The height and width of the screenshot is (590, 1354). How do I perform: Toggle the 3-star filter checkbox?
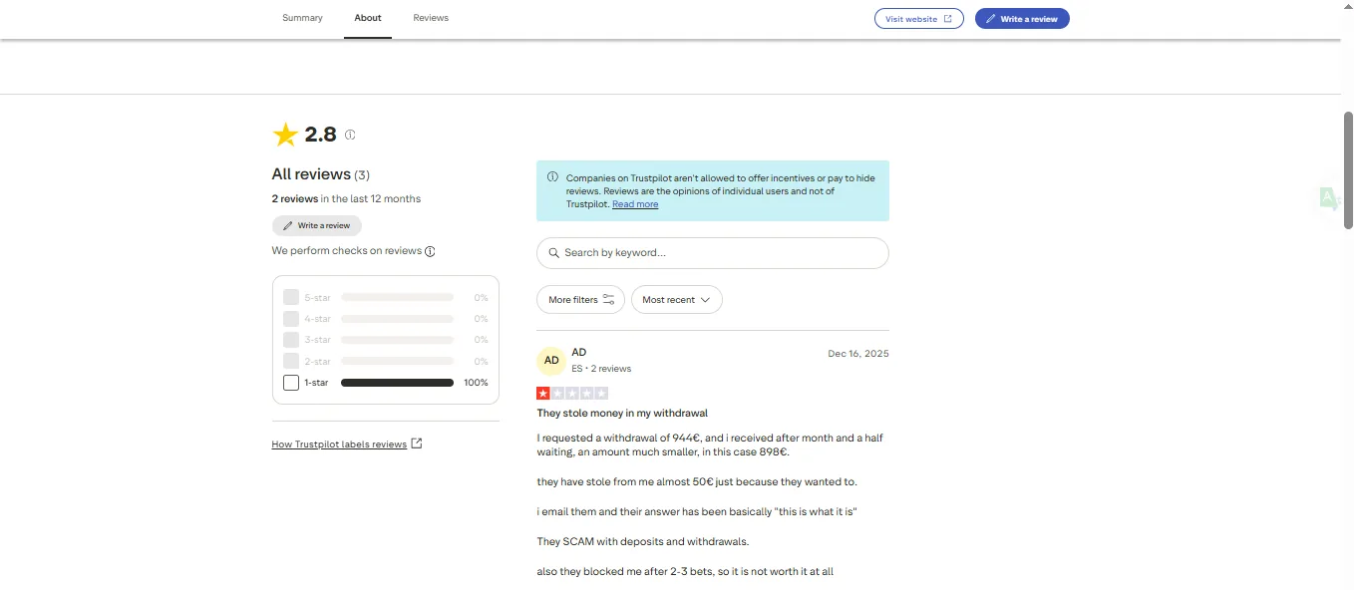click(291, 340)
